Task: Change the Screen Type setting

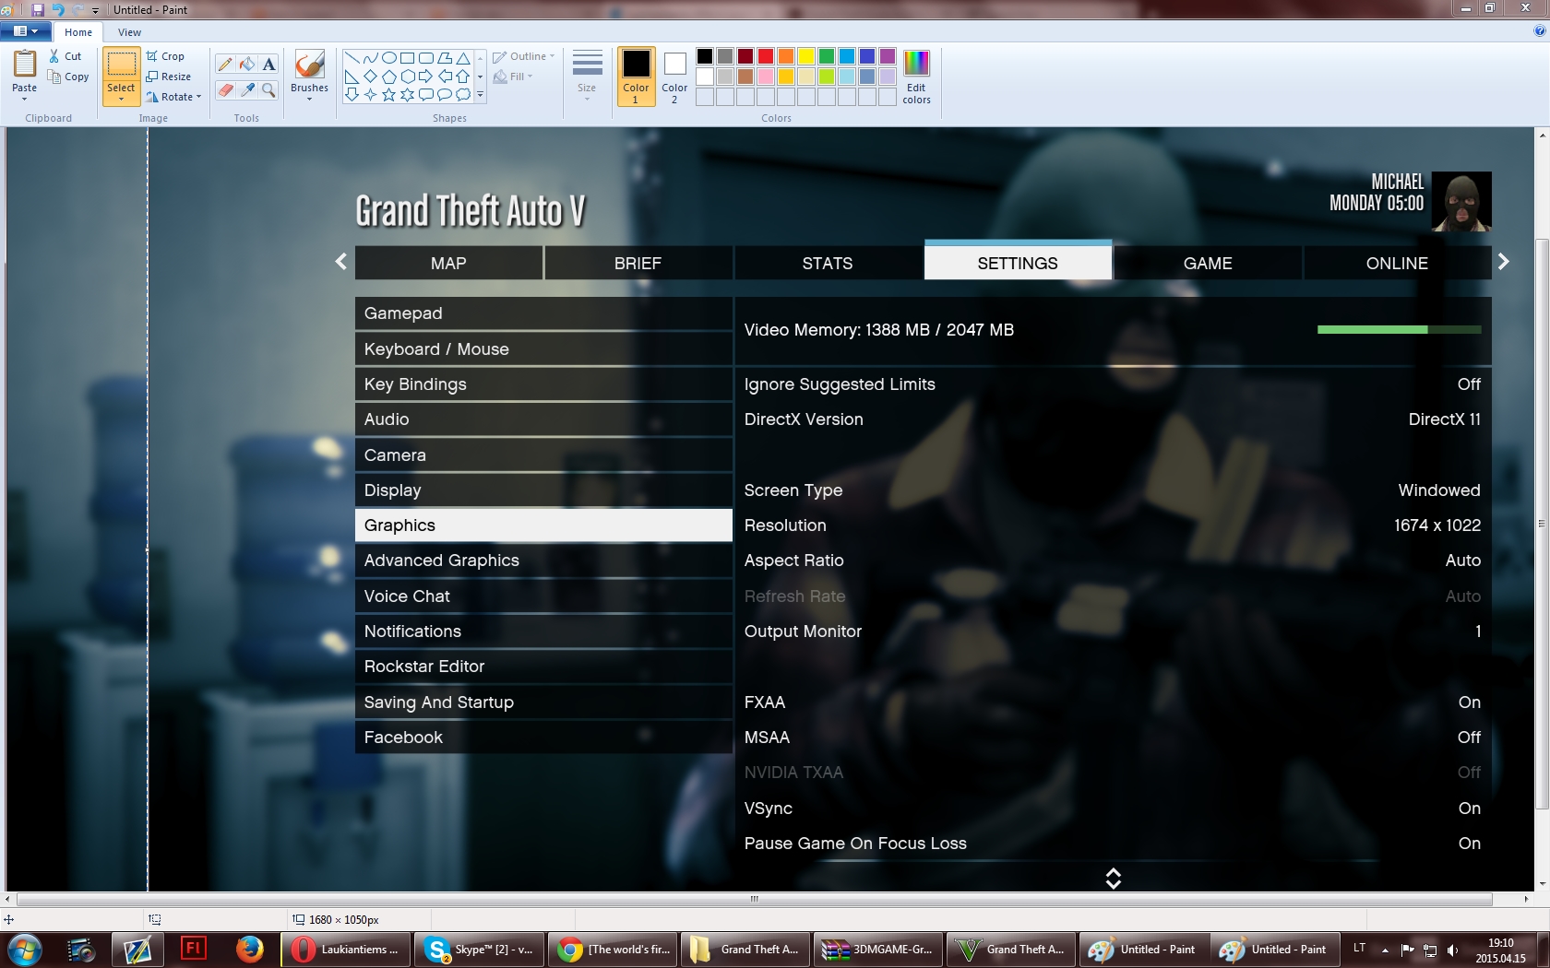Action: (1112, 490)
